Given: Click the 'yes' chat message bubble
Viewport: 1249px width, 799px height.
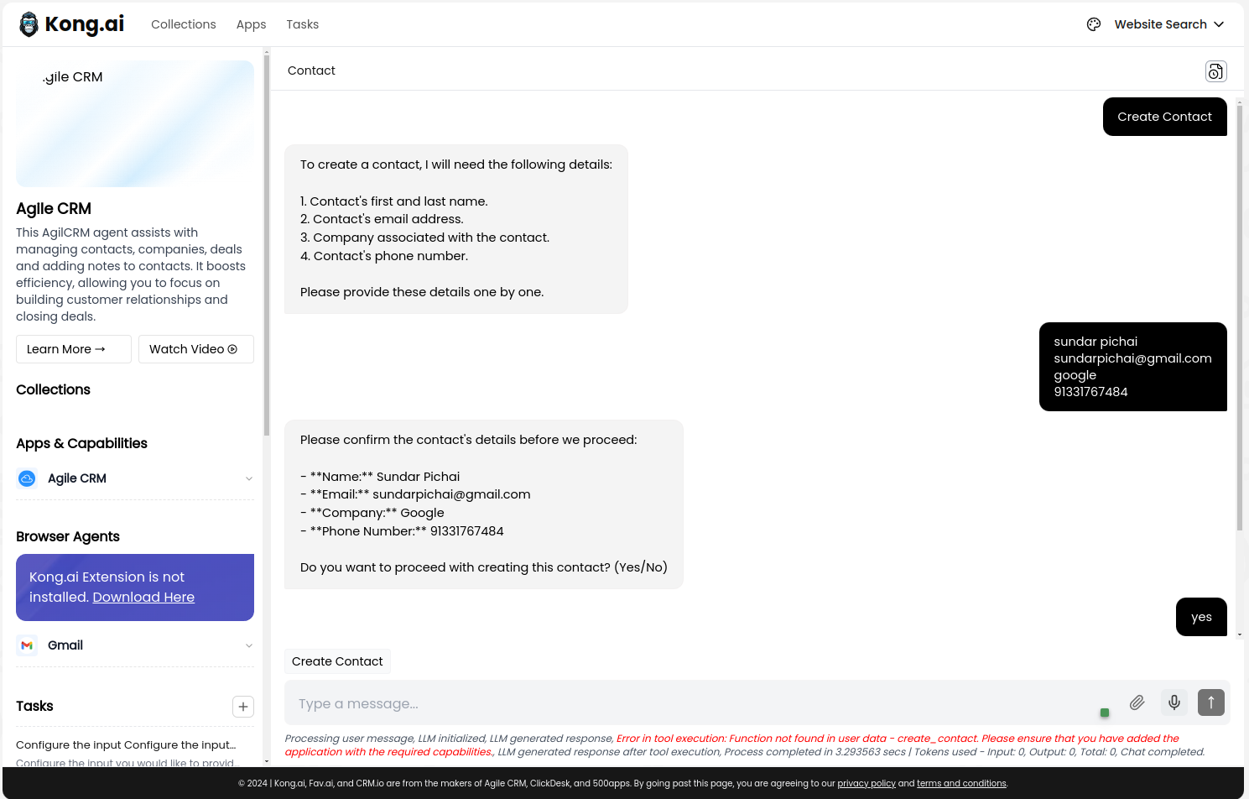Looking at the screenshot, I should coord(1201,617).
